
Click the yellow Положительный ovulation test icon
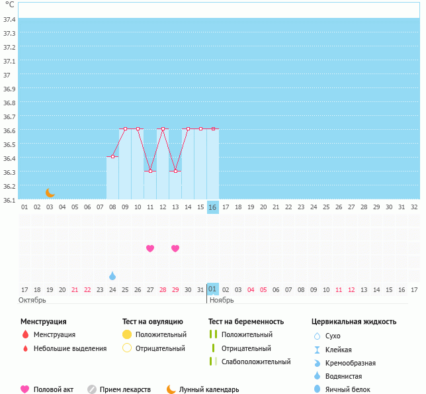point(127,335)
